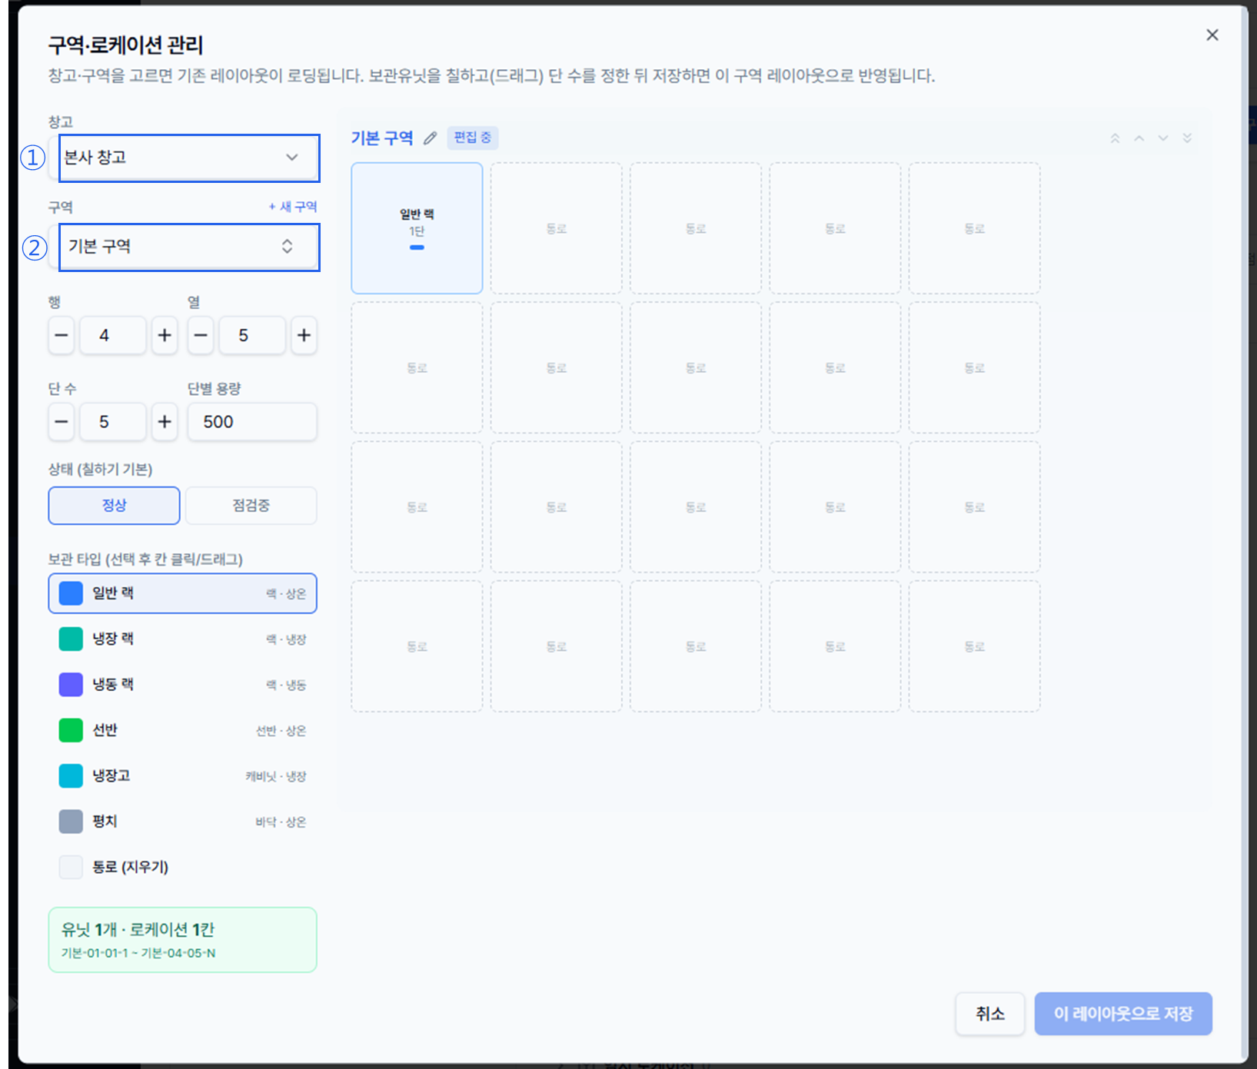
Task: Select 선반 storage type
Action: [x=182, y=730]
